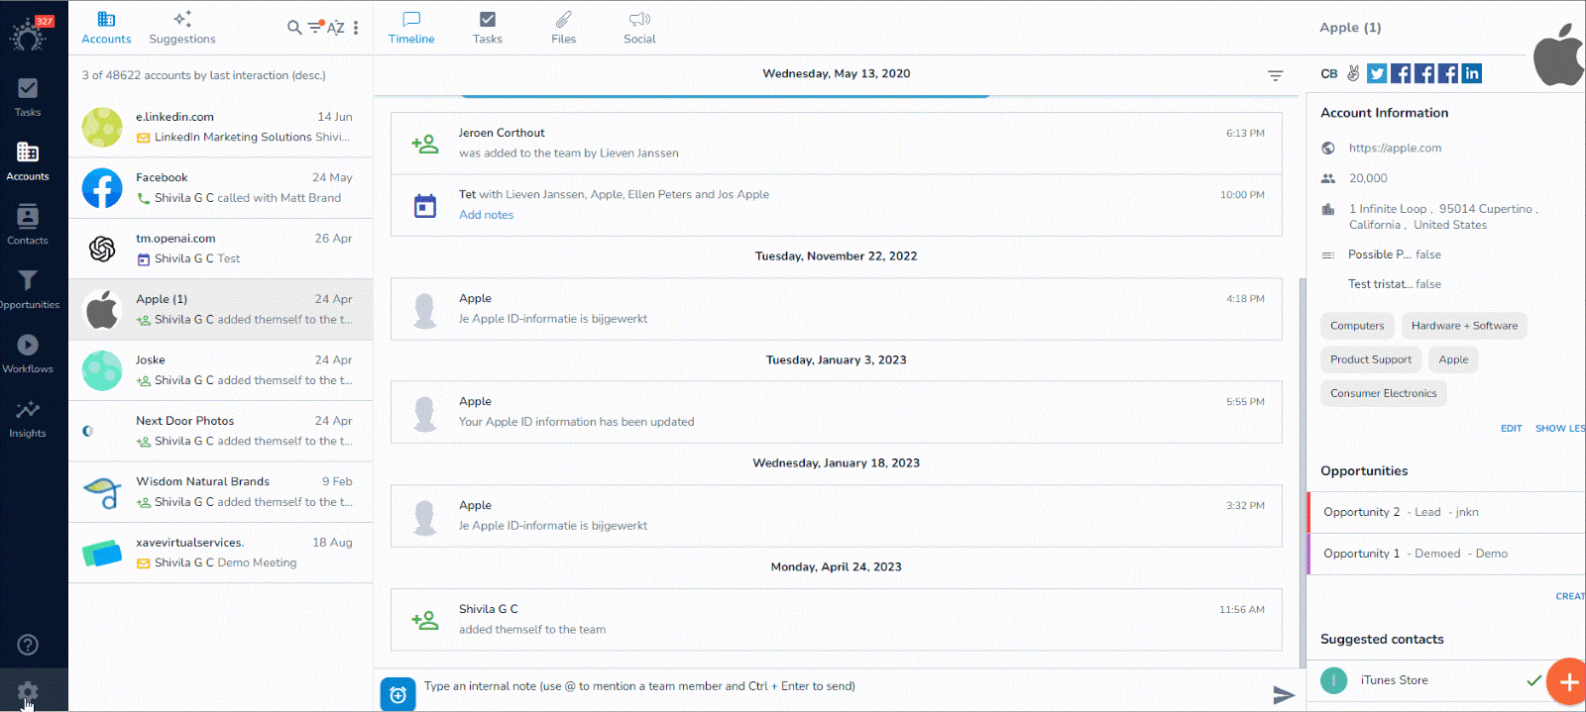
Task: Send the note with the arrow icon
Action: [1284, 695]
